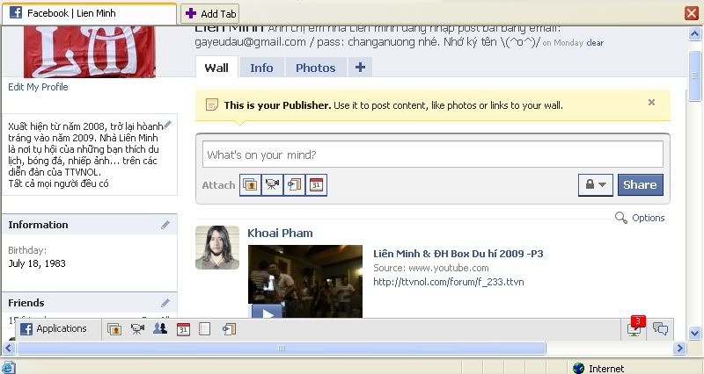Clear the status via clear link
Screen dimensions: 704x374
595,43
